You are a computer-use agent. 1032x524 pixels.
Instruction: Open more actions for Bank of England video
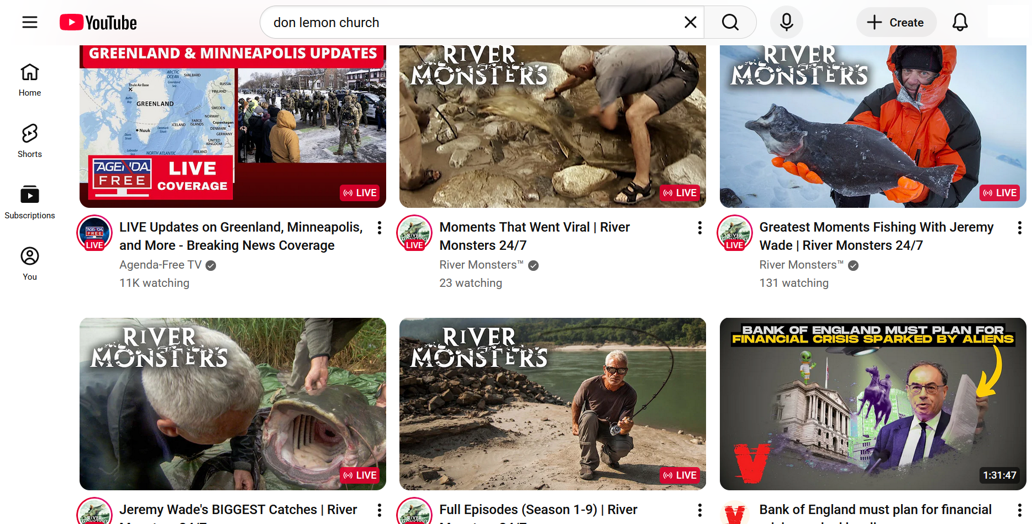tap(1020, 510)
